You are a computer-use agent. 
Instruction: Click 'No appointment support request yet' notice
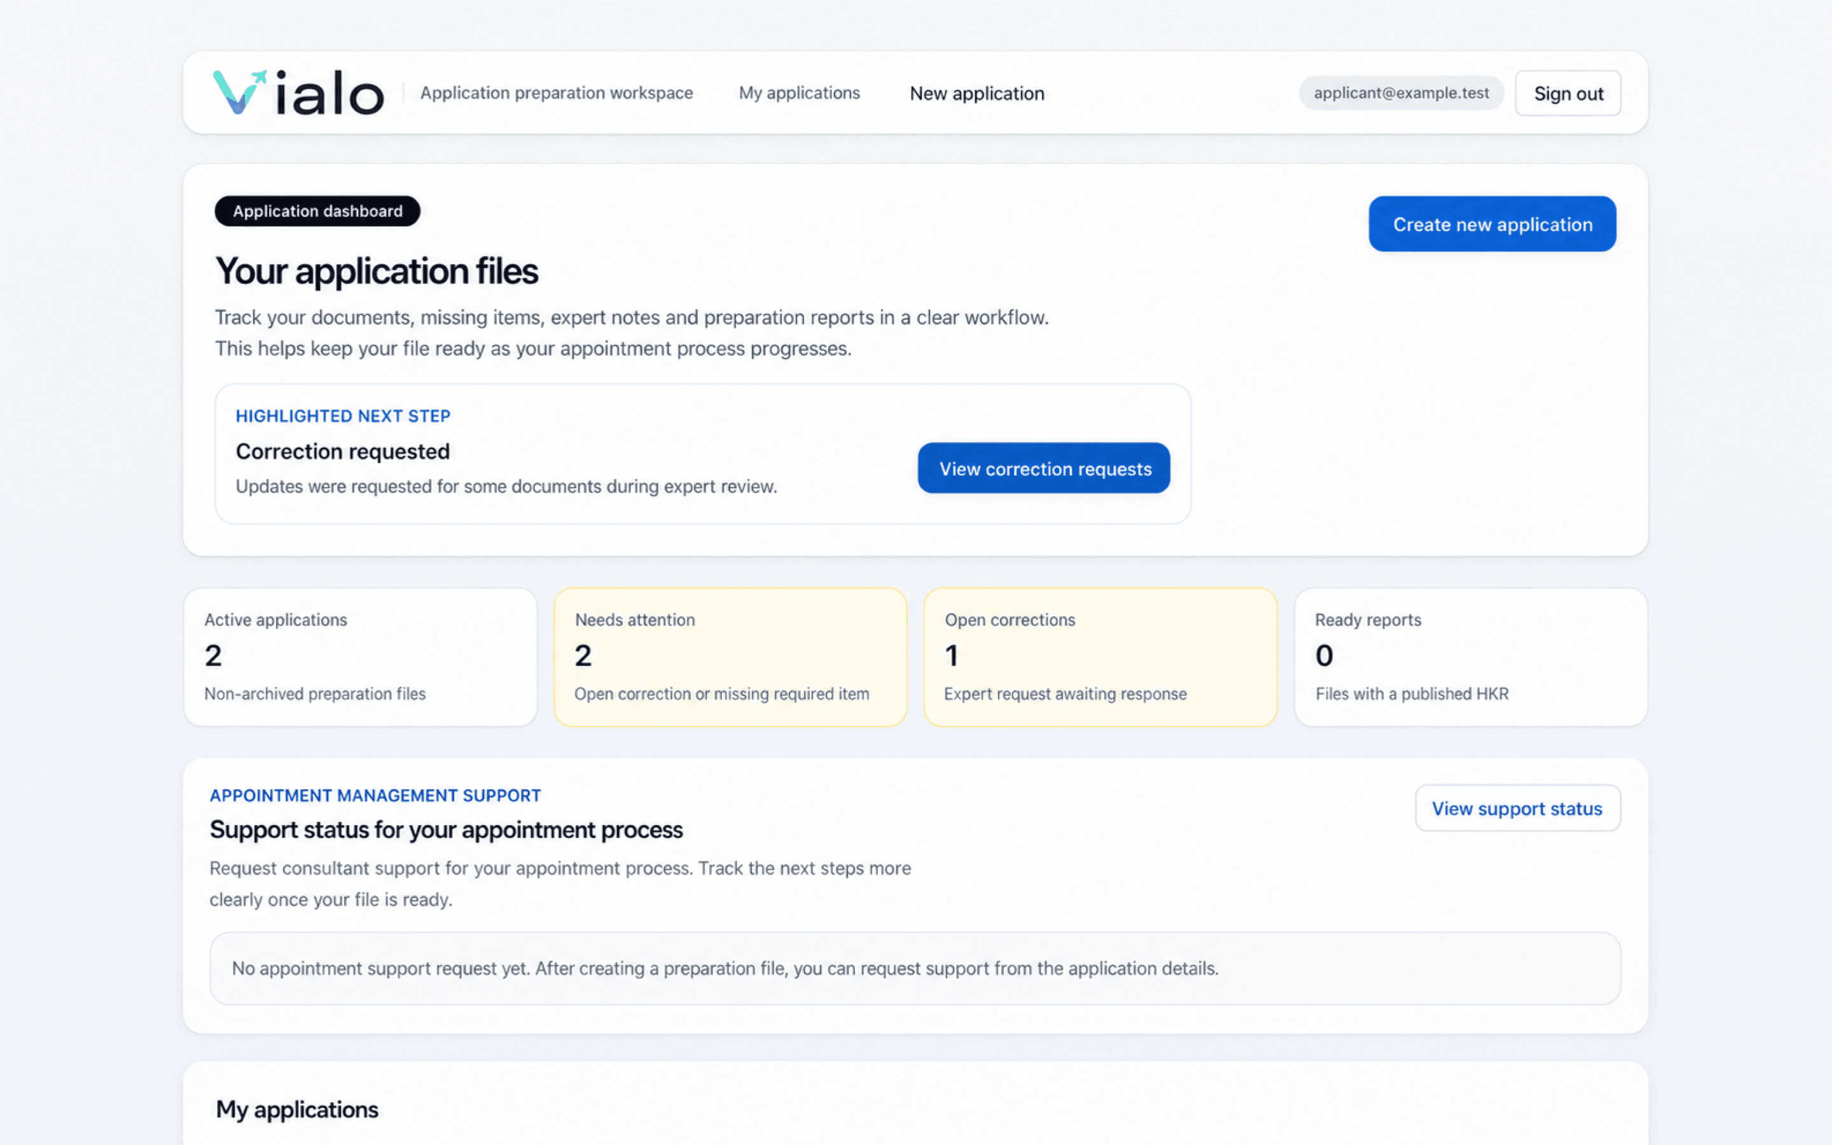tap(915, 969)
